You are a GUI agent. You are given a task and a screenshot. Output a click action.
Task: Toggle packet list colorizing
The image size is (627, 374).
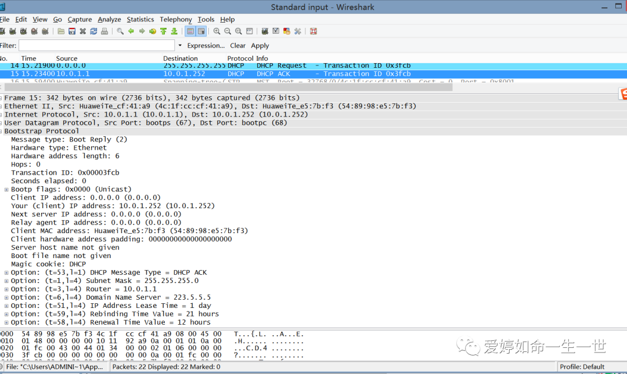(190, 31)
